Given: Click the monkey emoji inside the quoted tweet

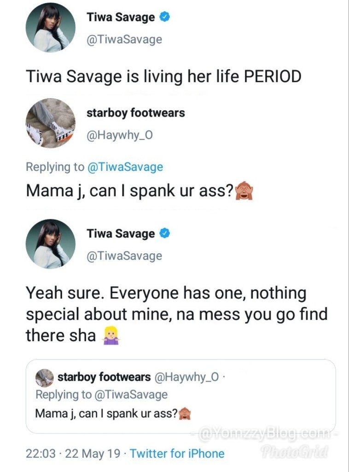Looking at the screenshot, I should 185,413.
